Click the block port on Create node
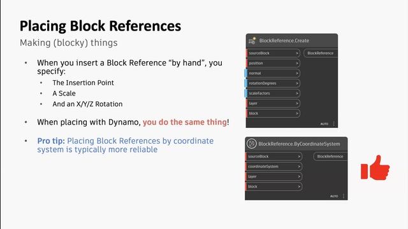The image size is (408, 229). pyautogui.click(x=272, y=113)
